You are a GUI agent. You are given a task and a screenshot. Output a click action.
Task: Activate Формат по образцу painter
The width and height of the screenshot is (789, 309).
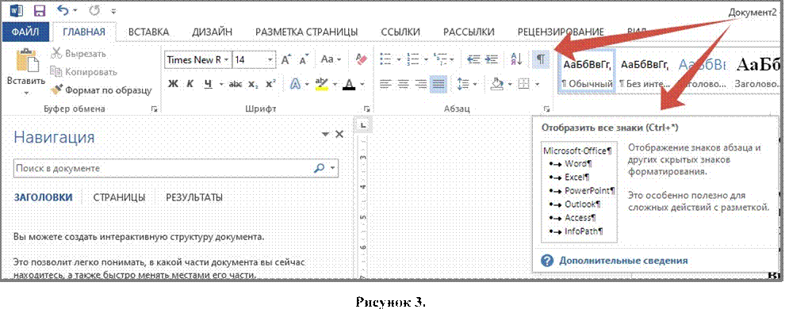[101, 90]
